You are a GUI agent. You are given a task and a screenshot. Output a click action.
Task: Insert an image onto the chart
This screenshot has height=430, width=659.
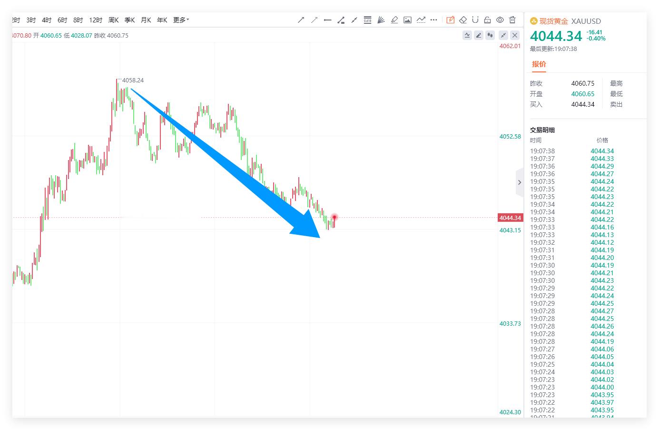(x=407, y=20)
